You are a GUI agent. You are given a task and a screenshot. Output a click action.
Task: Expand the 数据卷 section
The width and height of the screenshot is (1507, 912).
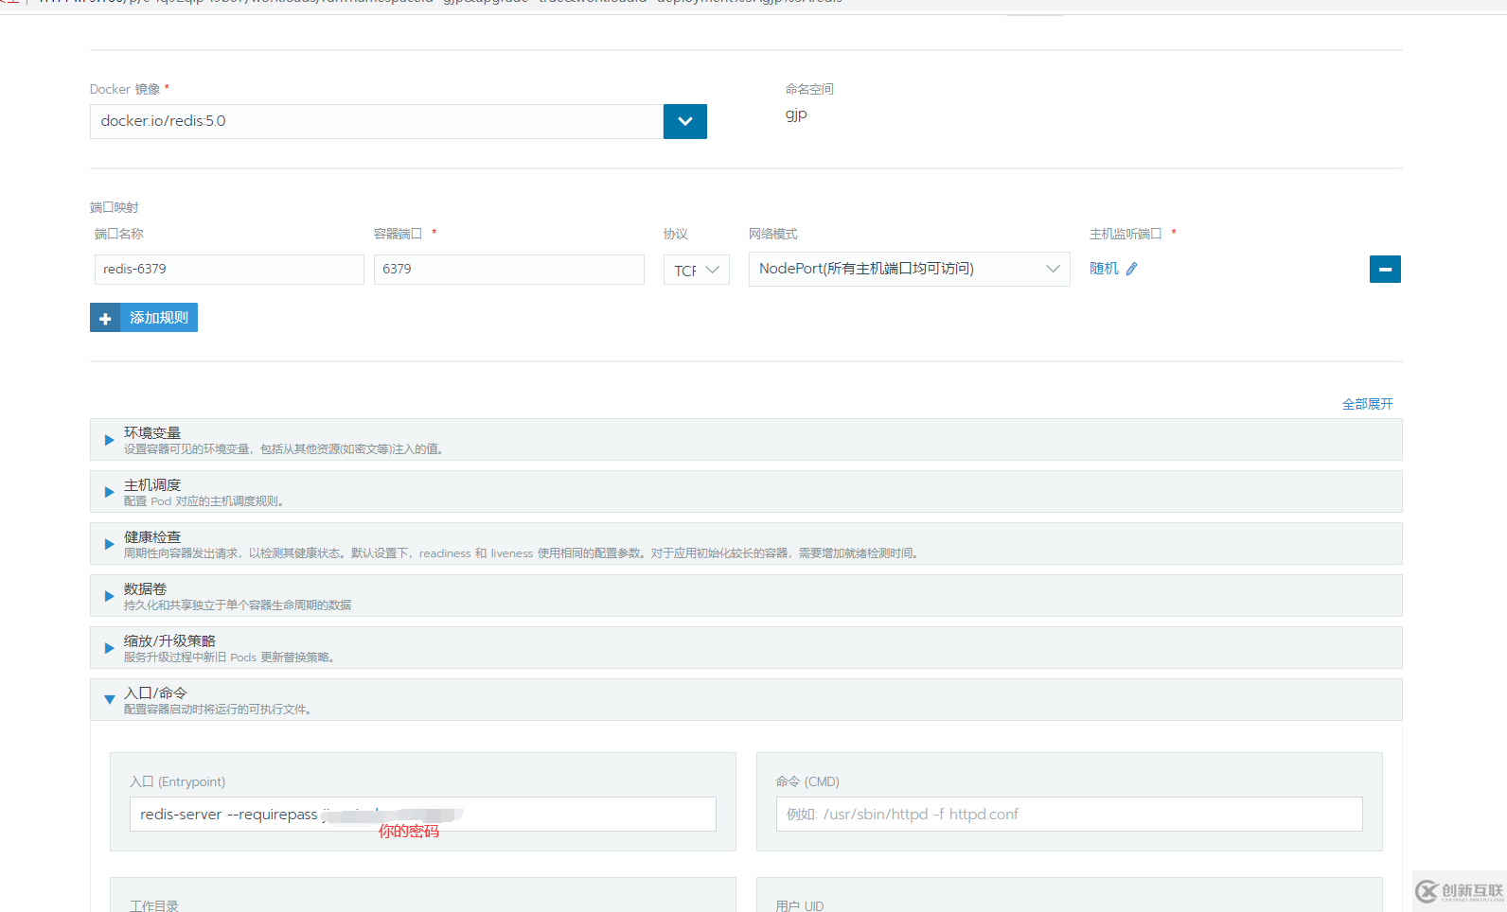click(x=746, y=596)
